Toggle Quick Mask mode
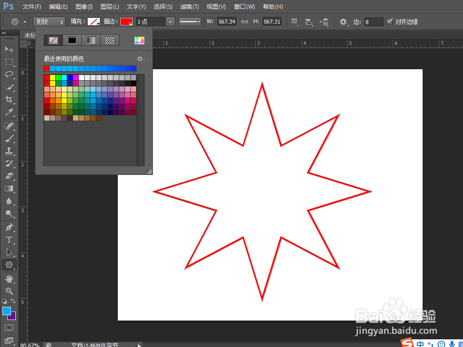The height and width of the screenshot is (347, 463). tap(9, 327)
